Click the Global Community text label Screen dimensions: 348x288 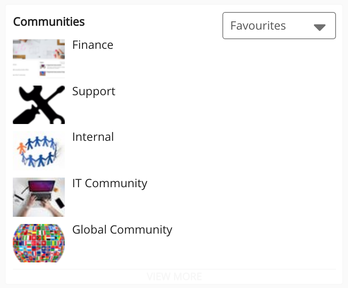coord(122,230)
